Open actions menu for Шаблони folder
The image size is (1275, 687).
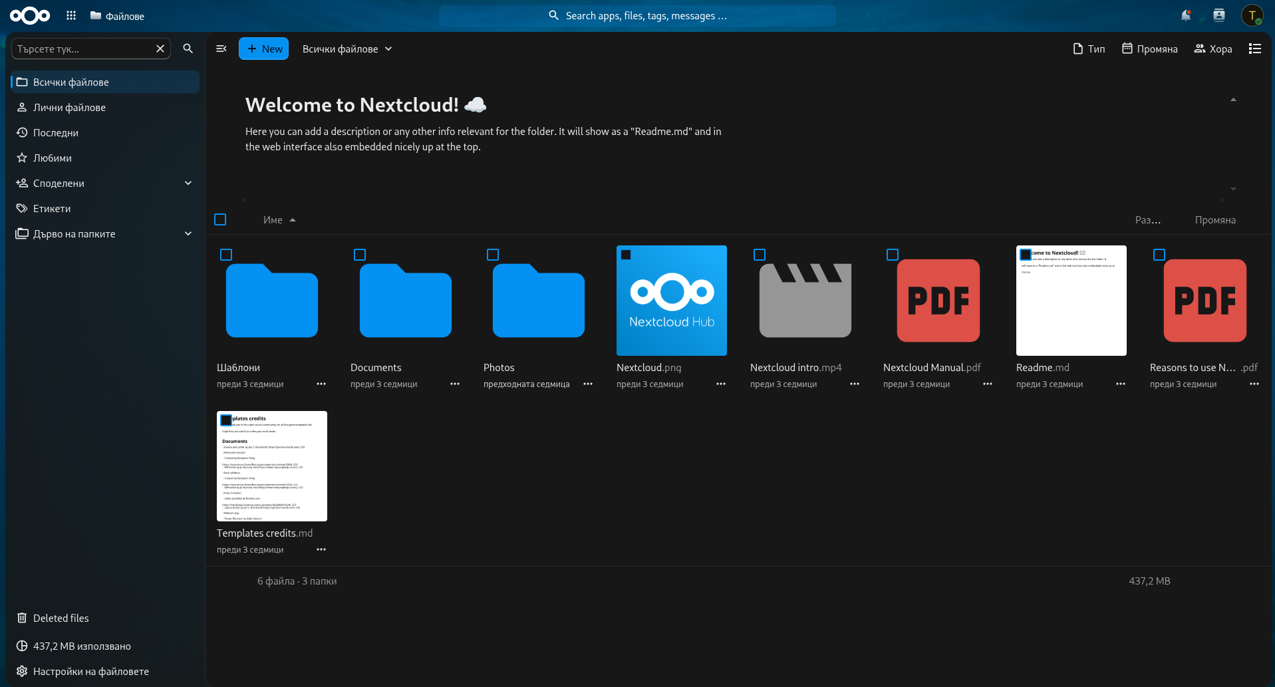point(321,384)
